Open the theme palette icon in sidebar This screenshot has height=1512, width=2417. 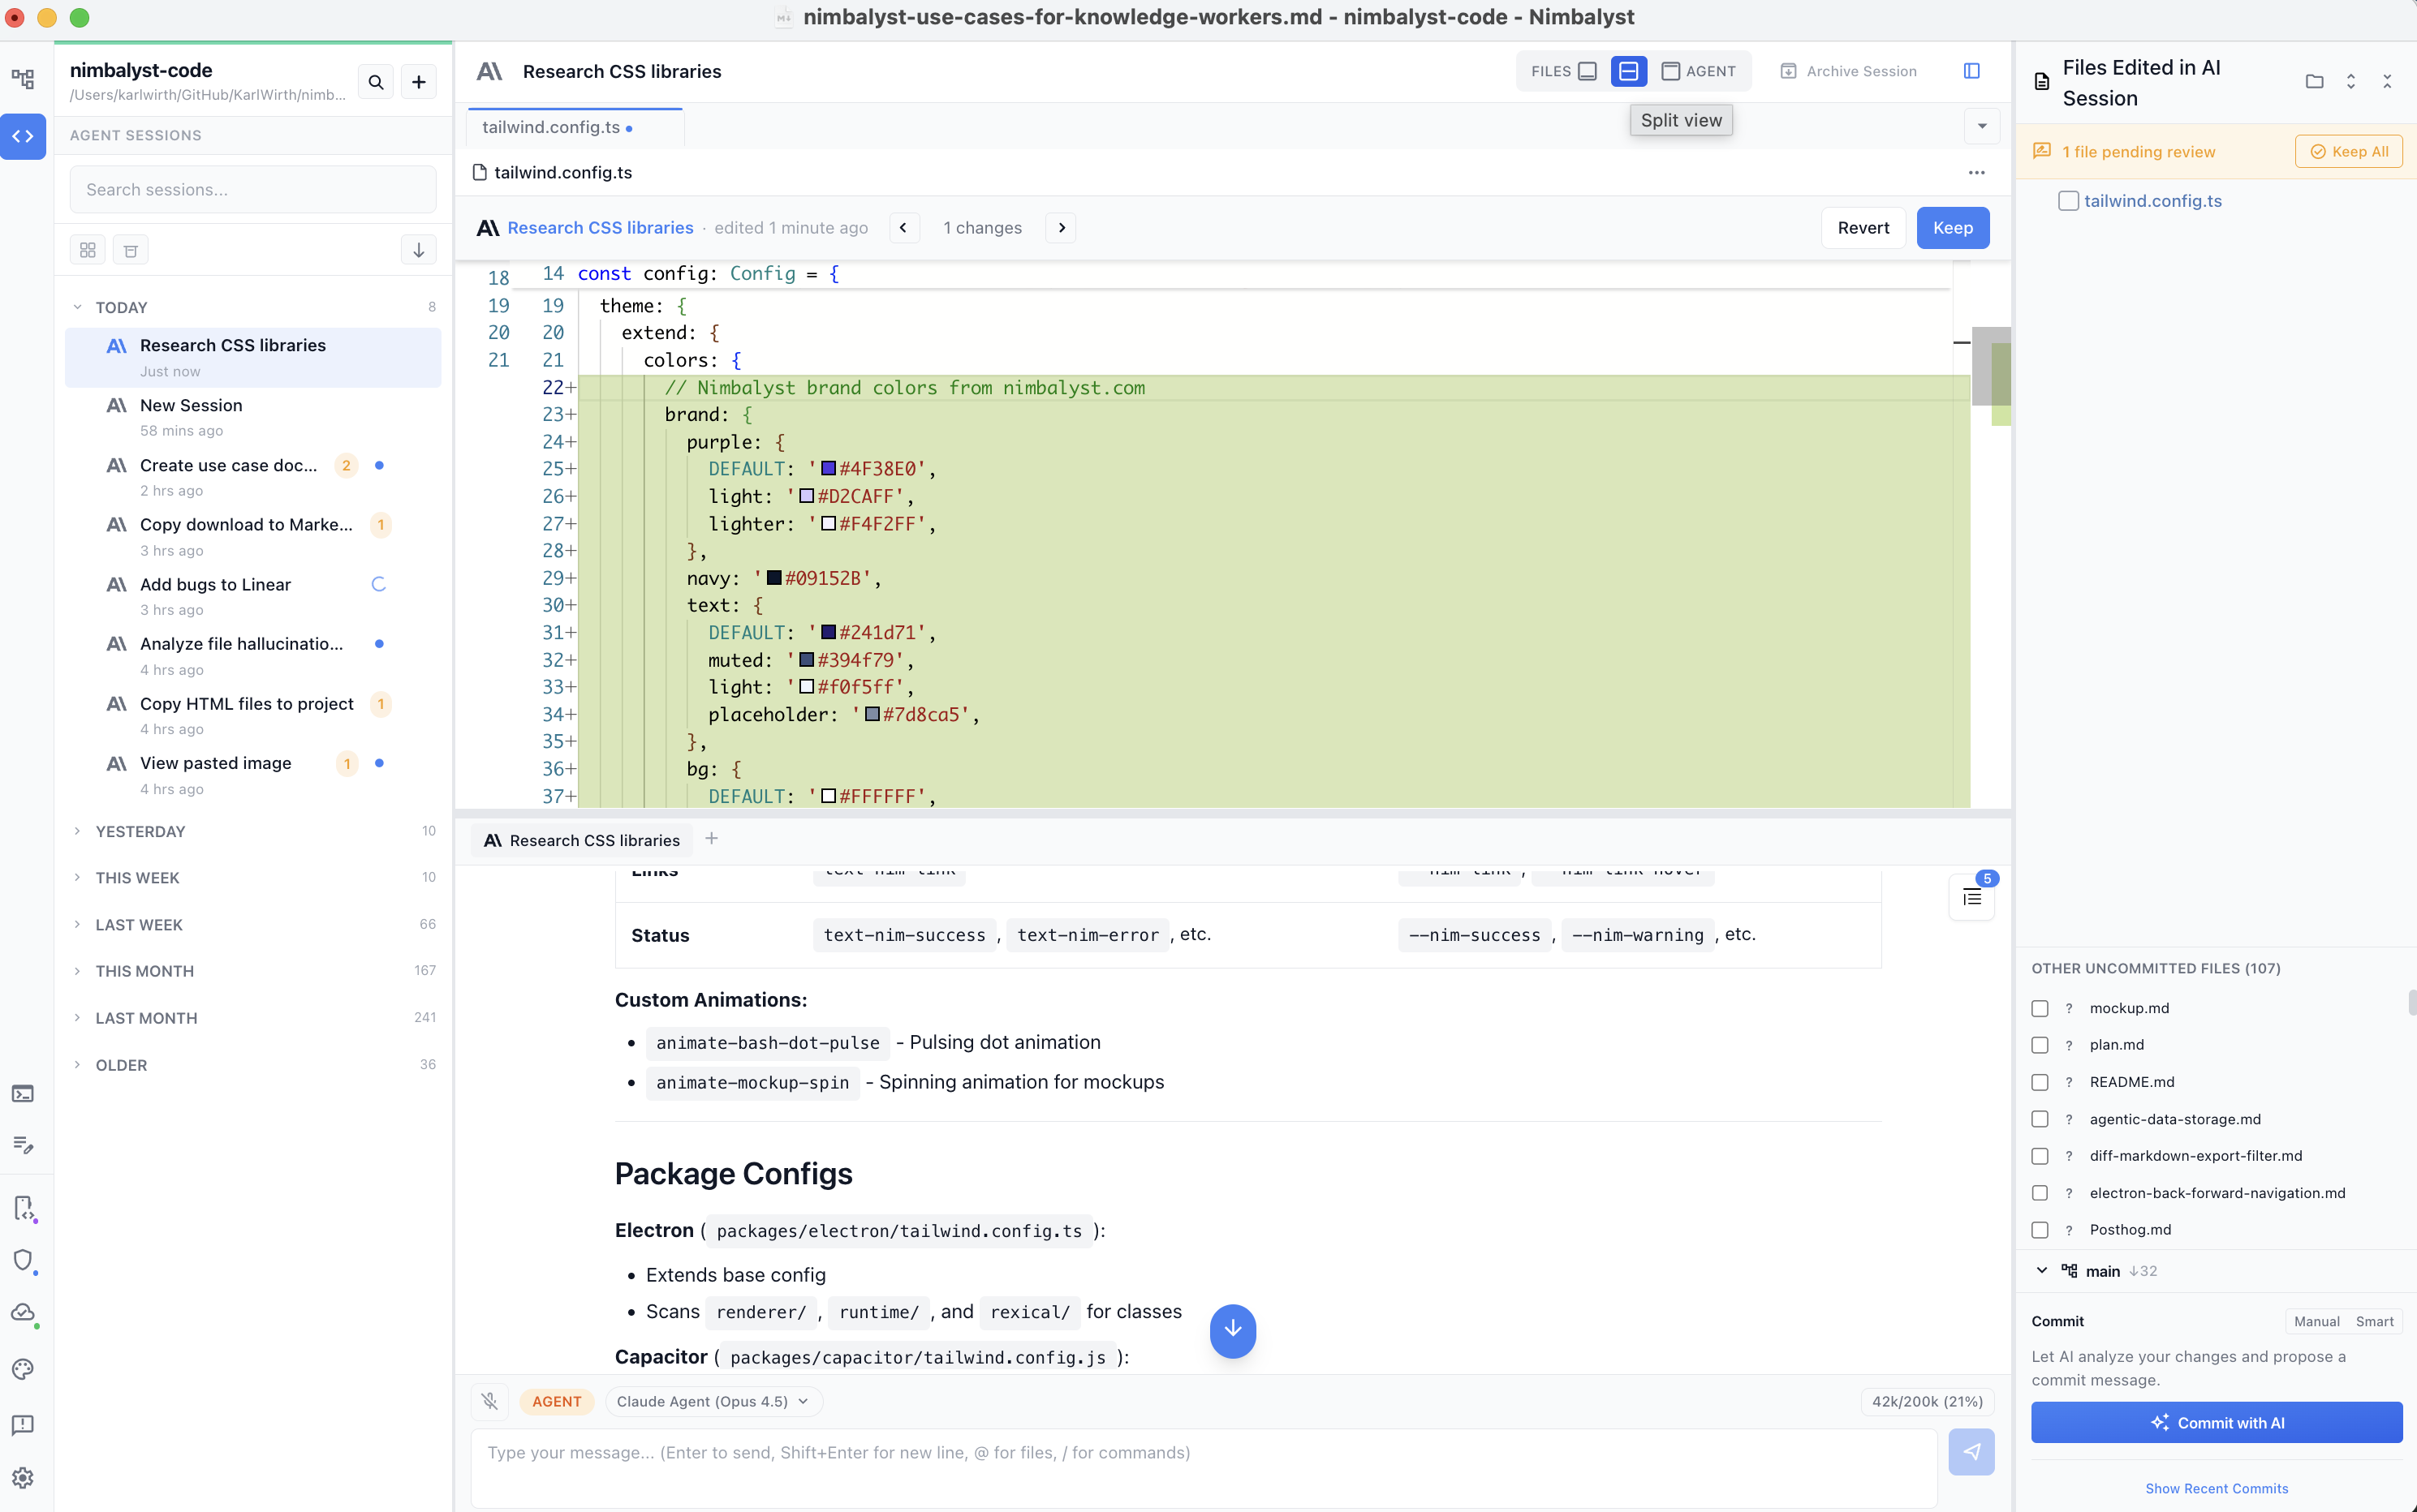coord(23,1369)
